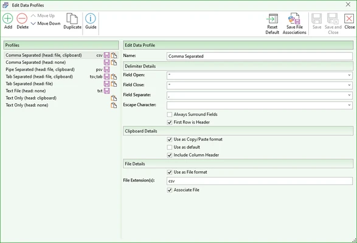Select Comma Separated (head: none) profile

coord(61,63)
